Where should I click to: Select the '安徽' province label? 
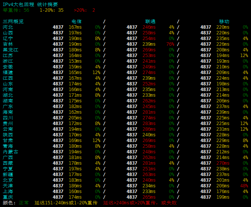pyautogui.click(x=8, y=67)
